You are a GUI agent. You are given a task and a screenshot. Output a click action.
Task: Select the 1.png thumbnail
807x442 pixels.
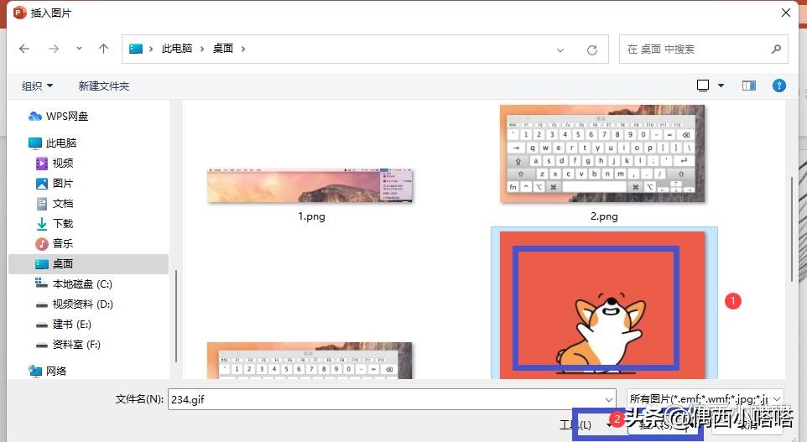pyautogui.click(x=310, y=185)
